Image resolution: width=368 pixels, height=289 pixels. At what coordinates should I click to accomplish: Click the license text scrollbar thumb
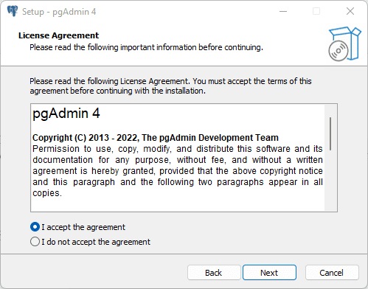click(x=330, y=133)
